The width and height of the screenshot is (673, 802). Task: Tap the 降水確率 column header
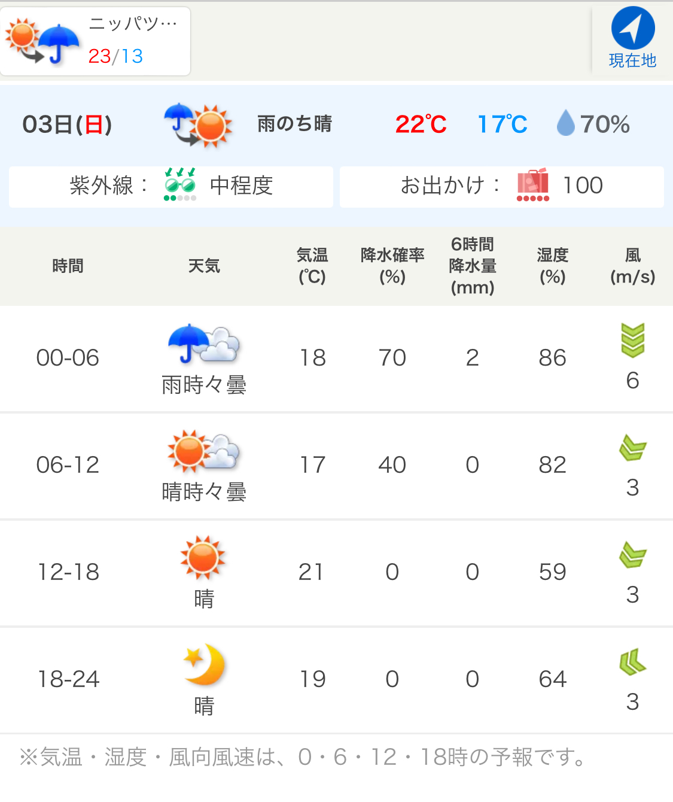[x=392, y=266]
